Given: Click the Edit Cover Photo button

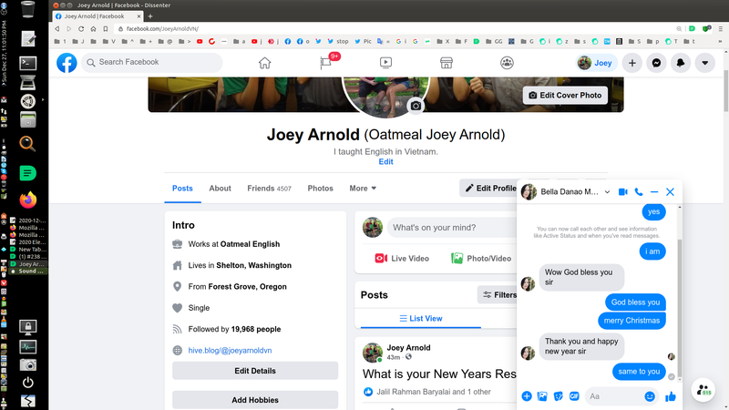Looking at the screenshot, I should (565, 96).
